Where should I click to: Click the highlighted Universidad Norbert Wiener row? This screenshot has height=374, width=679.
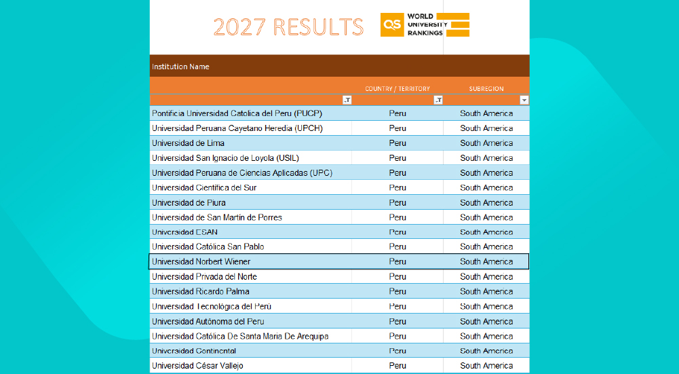[x=339, y=261]
